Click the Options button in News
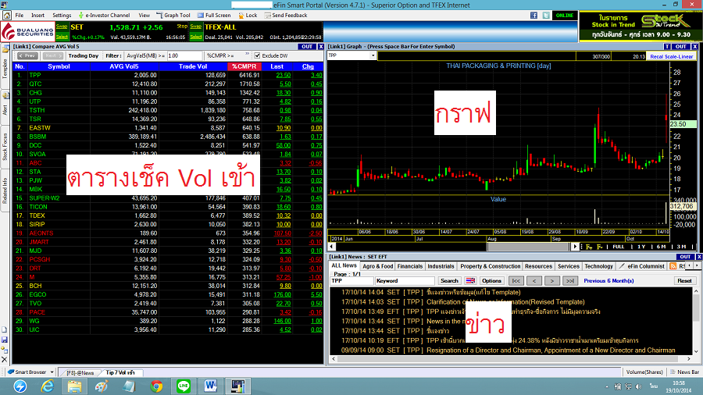This screenshot has height=395, width=703. pyautogui.click(x=491, y=281)
